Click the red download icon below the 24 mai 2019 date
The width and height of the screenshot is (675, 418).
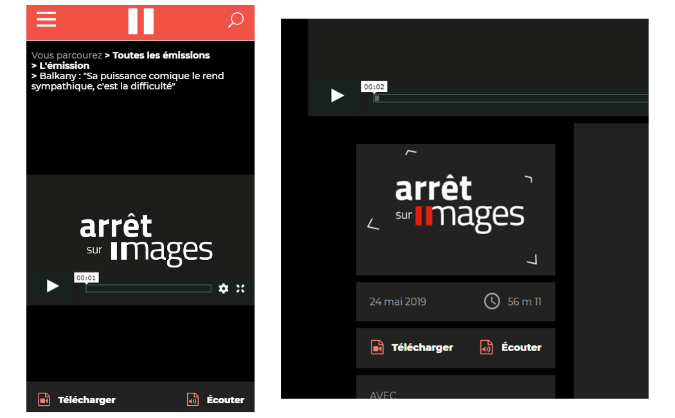(x=377, y=347)
